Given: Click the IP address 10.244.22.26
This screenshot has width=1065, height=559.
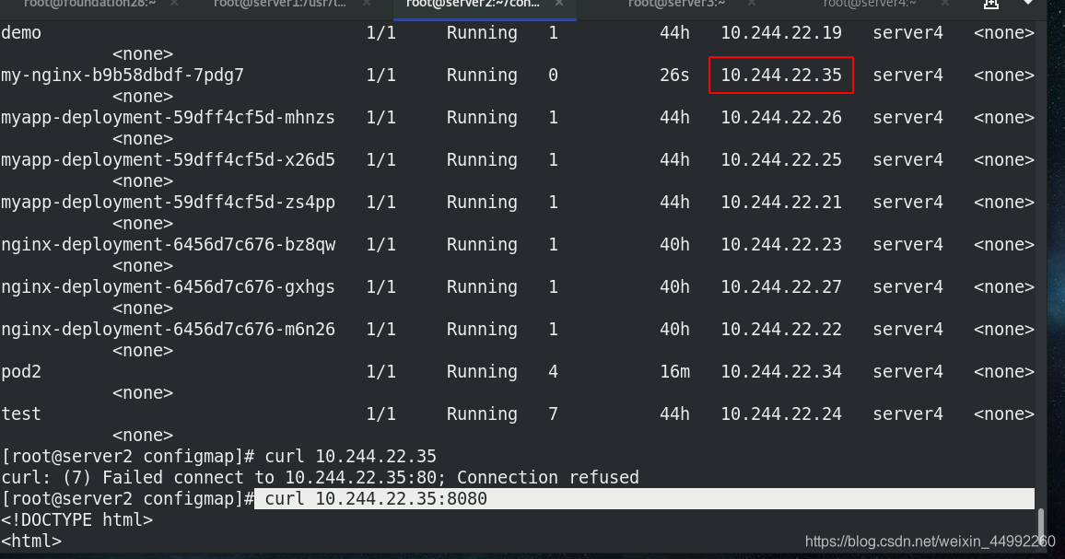Looking at the screenshot, I should [x=781, y=118].
